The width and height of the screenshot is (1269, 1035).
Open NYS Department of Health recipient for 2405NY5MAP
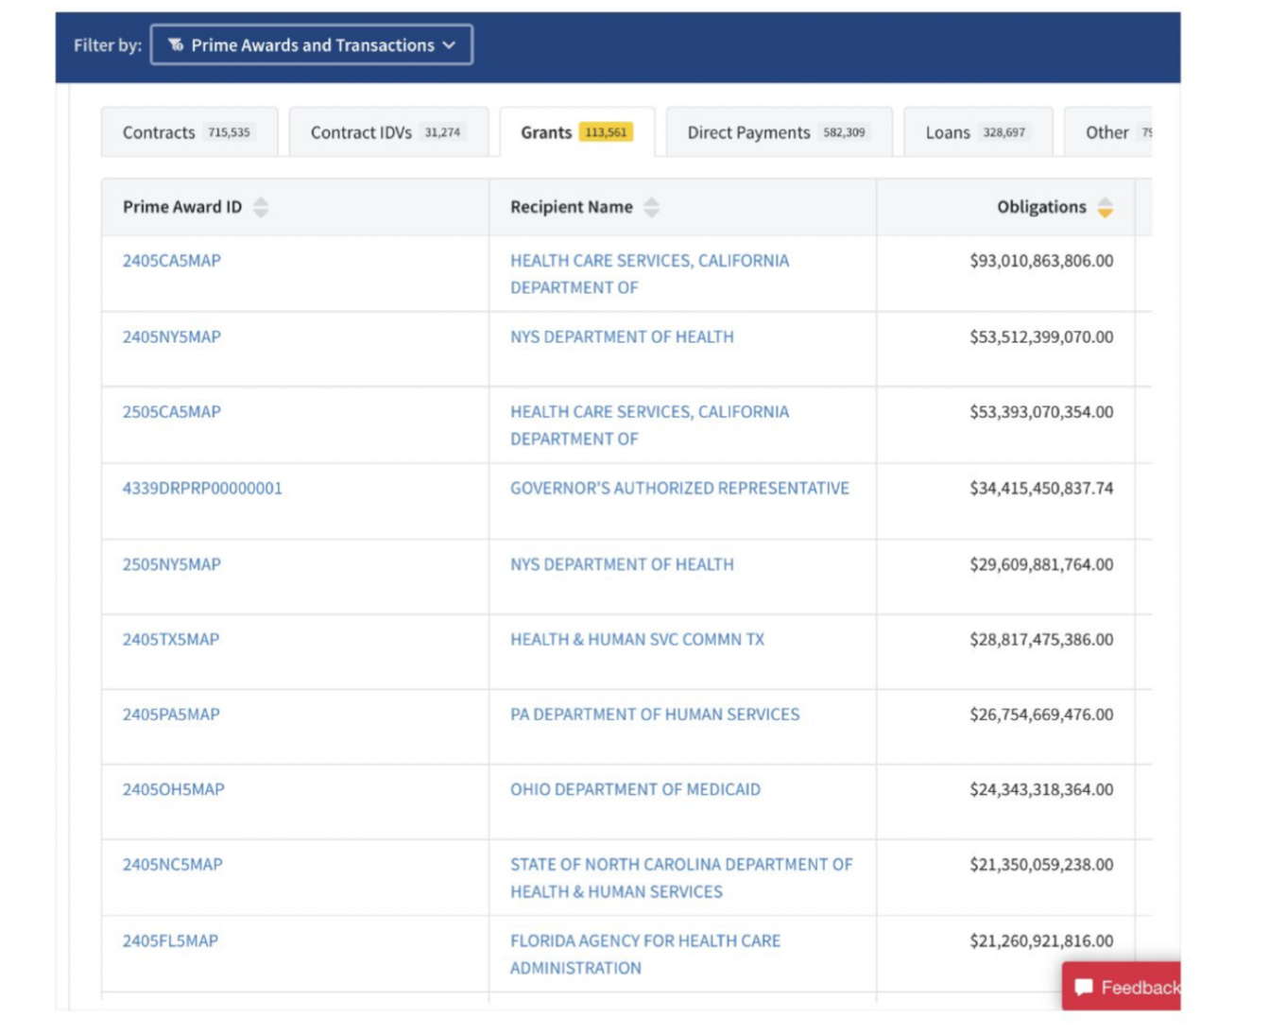(x=622, y=336)
